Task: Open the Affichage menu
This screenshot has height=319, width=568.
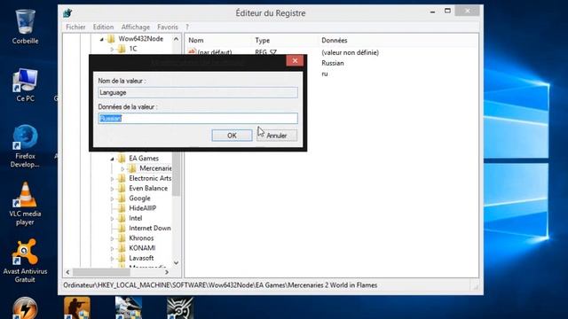Action: 136,27
